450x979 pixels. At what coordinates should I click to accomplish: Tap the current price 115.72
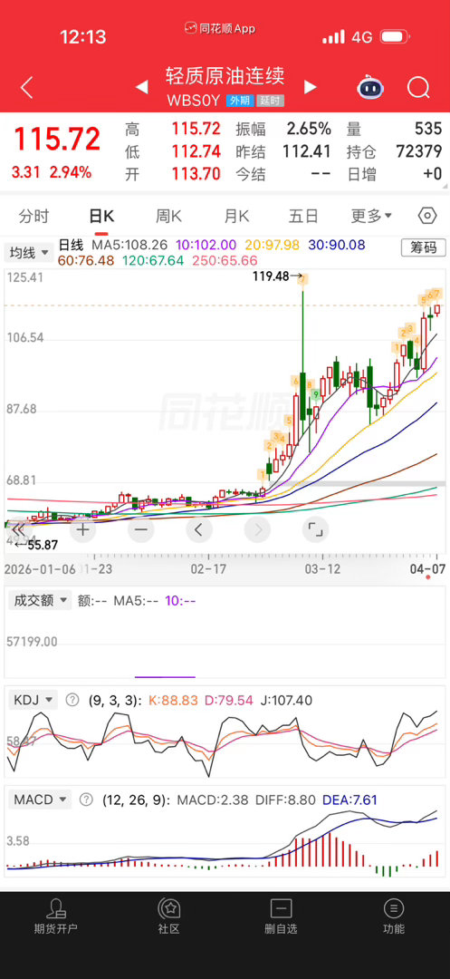tap(57, 139)
